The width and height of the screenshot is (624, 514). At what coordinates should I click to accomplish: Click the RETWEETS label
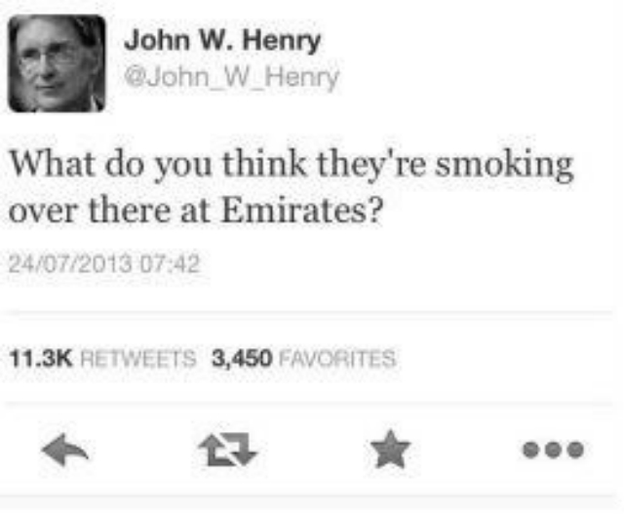[x=138, y=358]
